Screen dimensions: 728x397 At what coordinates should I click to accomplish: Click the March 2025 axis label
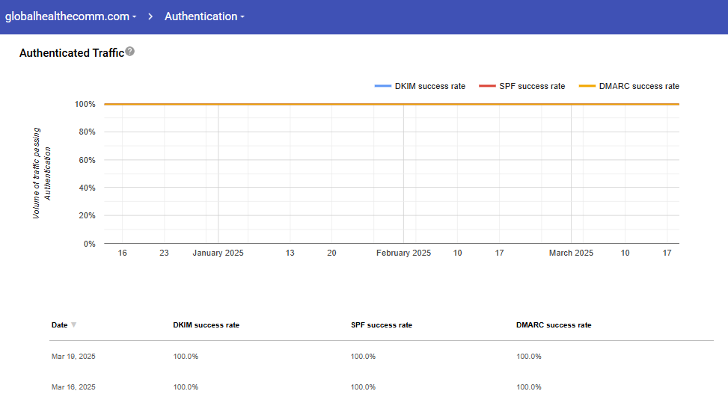click(x=571, y=253)
